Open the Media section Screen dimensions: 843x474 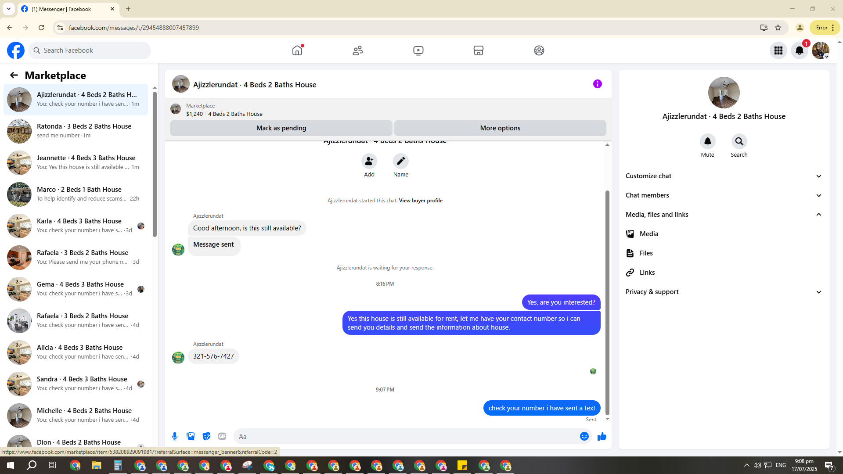[724, 234]
